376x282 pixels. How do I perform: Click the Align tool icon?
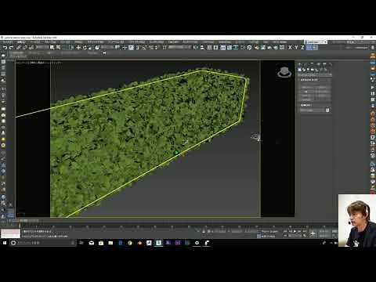[202, 48]
